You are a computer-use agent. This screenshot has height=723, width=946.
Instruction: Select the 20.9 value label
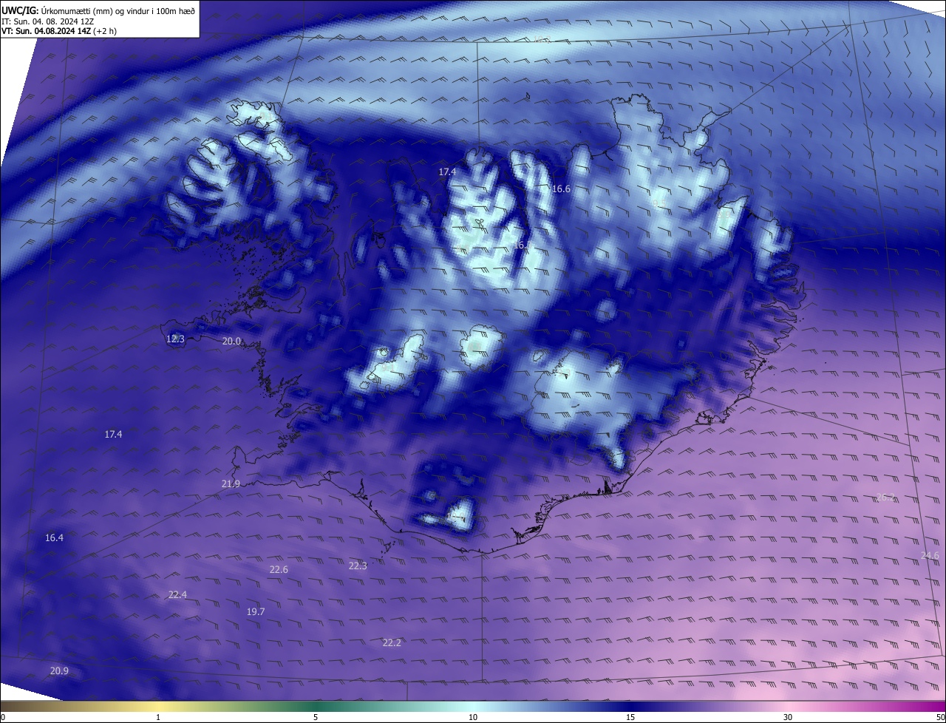[x=59, y=671]
